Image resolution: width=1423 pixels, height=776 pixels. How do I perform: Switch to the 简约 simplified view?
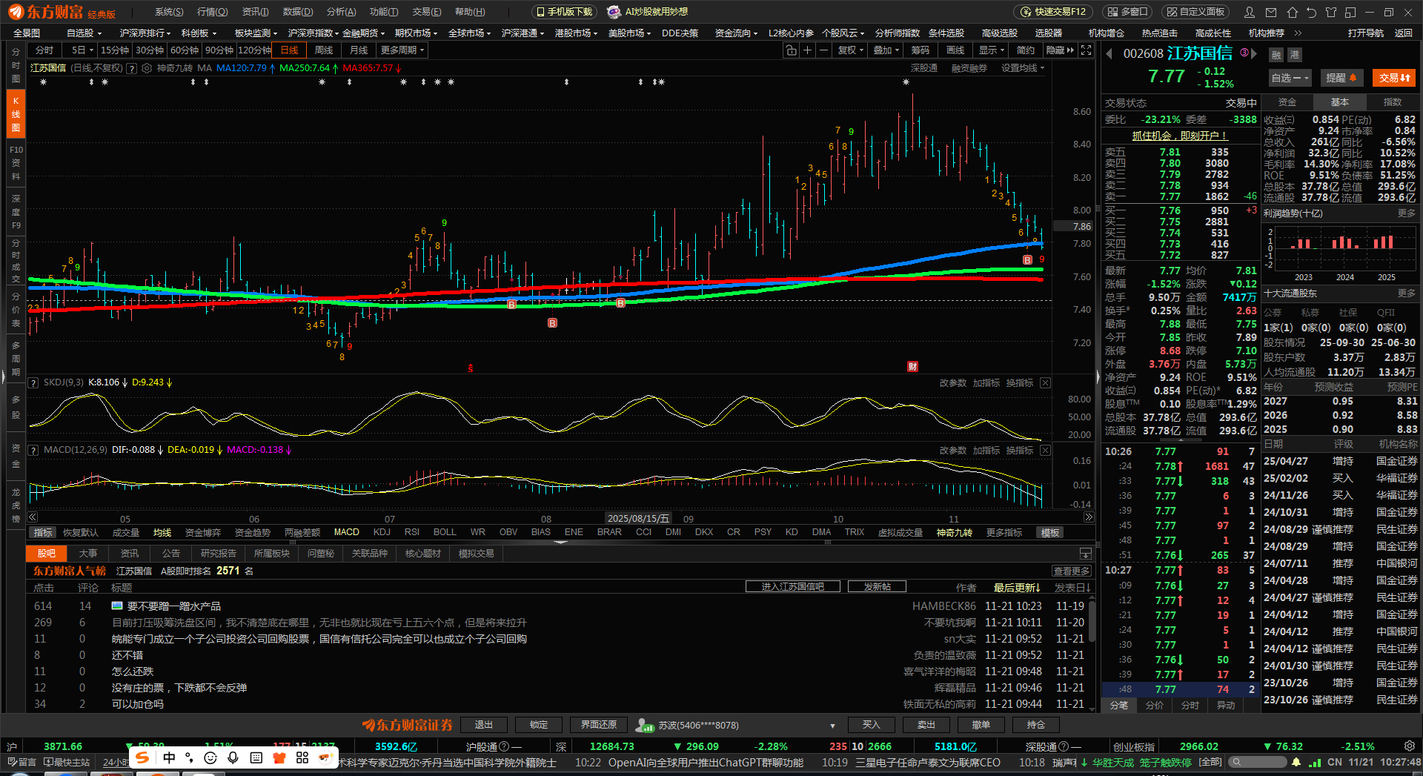click(1026, 50)
